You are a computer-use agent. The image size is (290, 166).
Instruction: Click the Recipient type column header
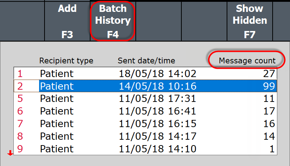pos(66,60)
